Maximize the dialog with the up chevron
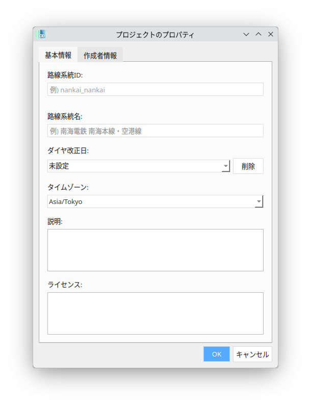 258,34
